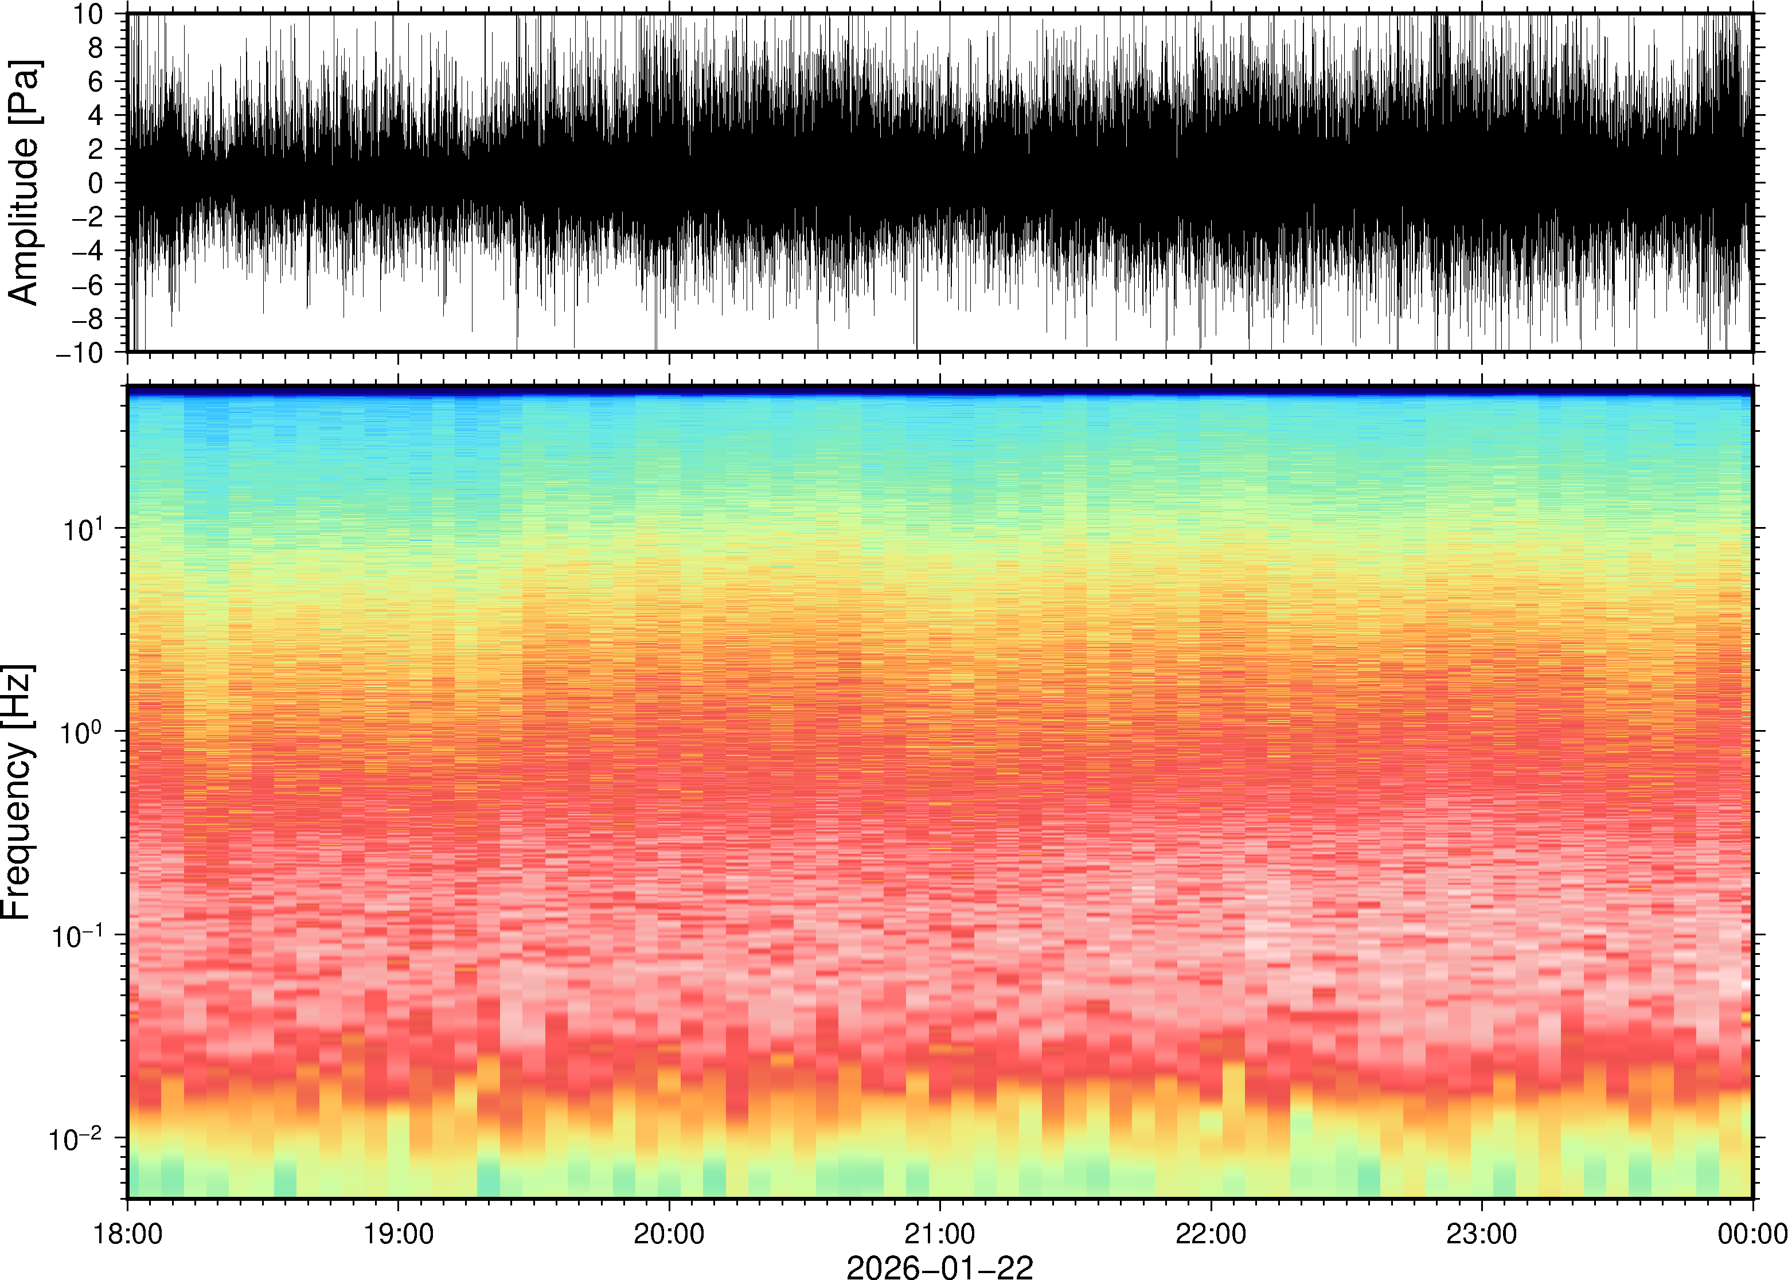This screenshot has width=1788, height=1280.
Task: Click the amplitude 6 tick label
Action: pos(96,81)
